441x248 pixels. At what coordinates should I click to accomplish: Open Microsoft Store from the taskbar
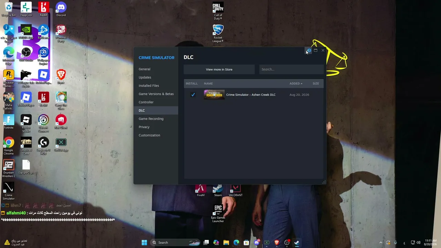pos(246,242)
